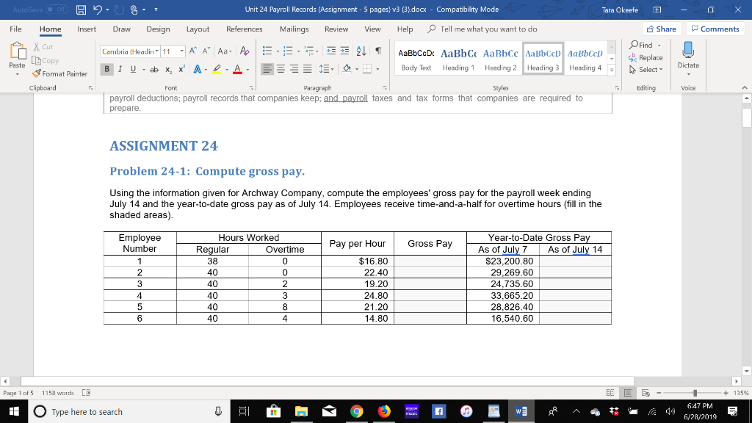Select the Italic formatting icon
The image size is (752, 423).
point(120,68)
